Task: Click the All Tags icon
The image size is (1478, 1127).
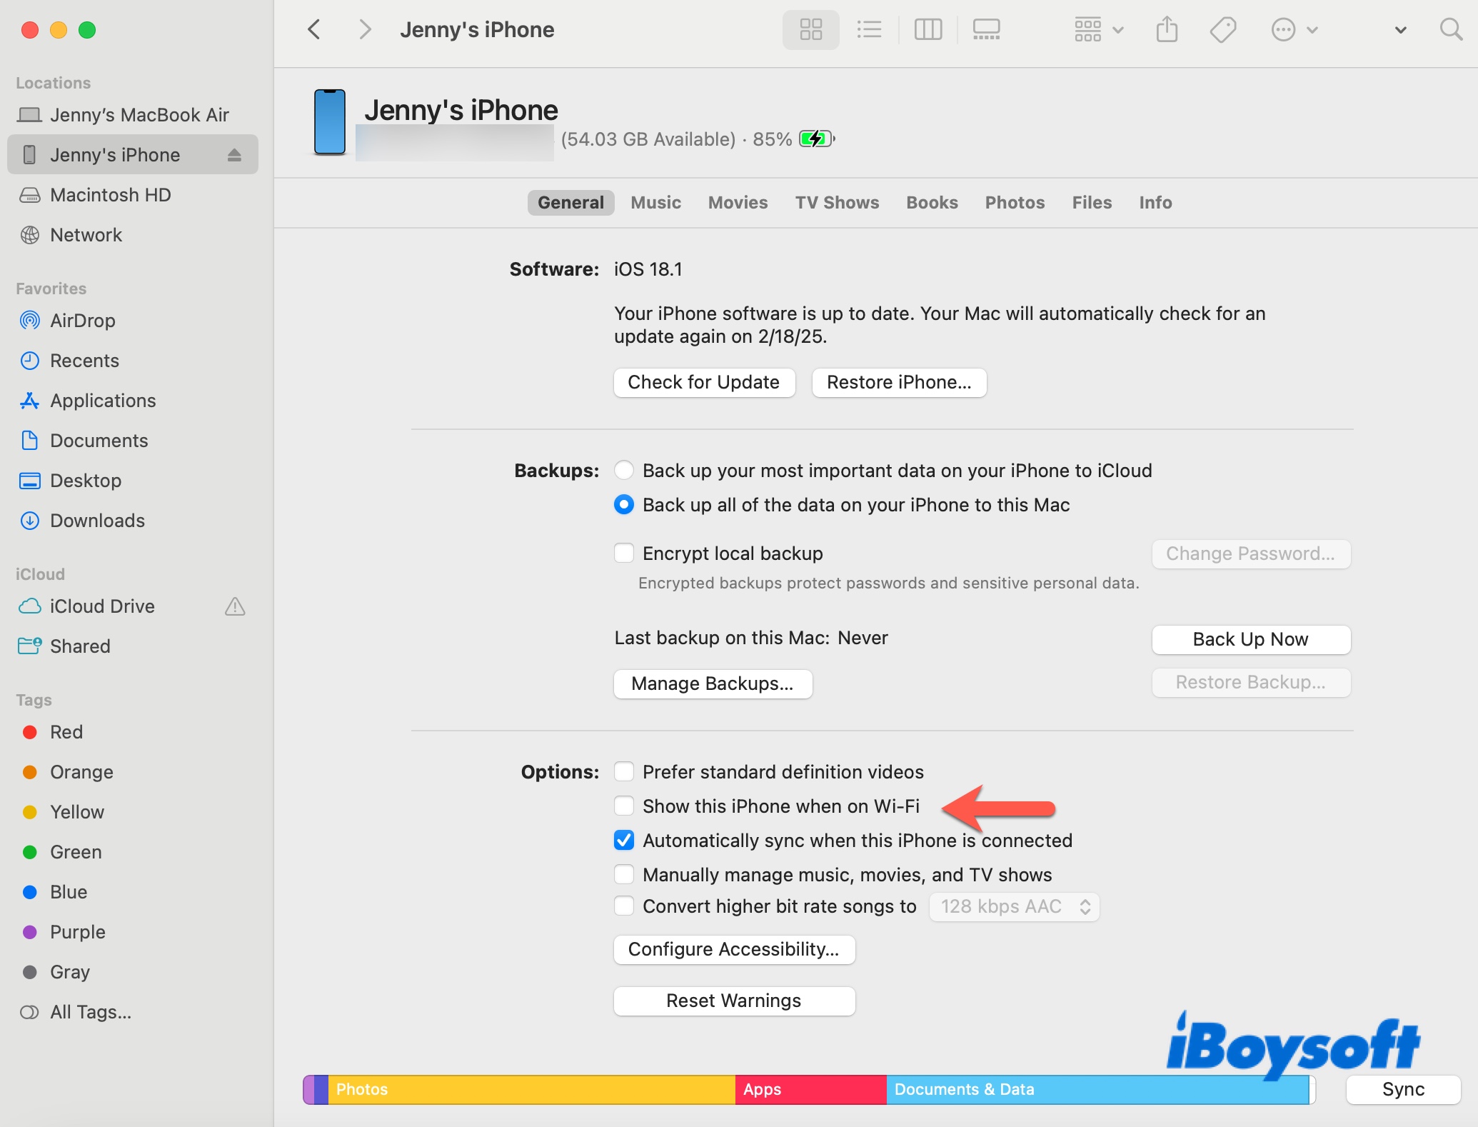Action: click(30, 1012)
